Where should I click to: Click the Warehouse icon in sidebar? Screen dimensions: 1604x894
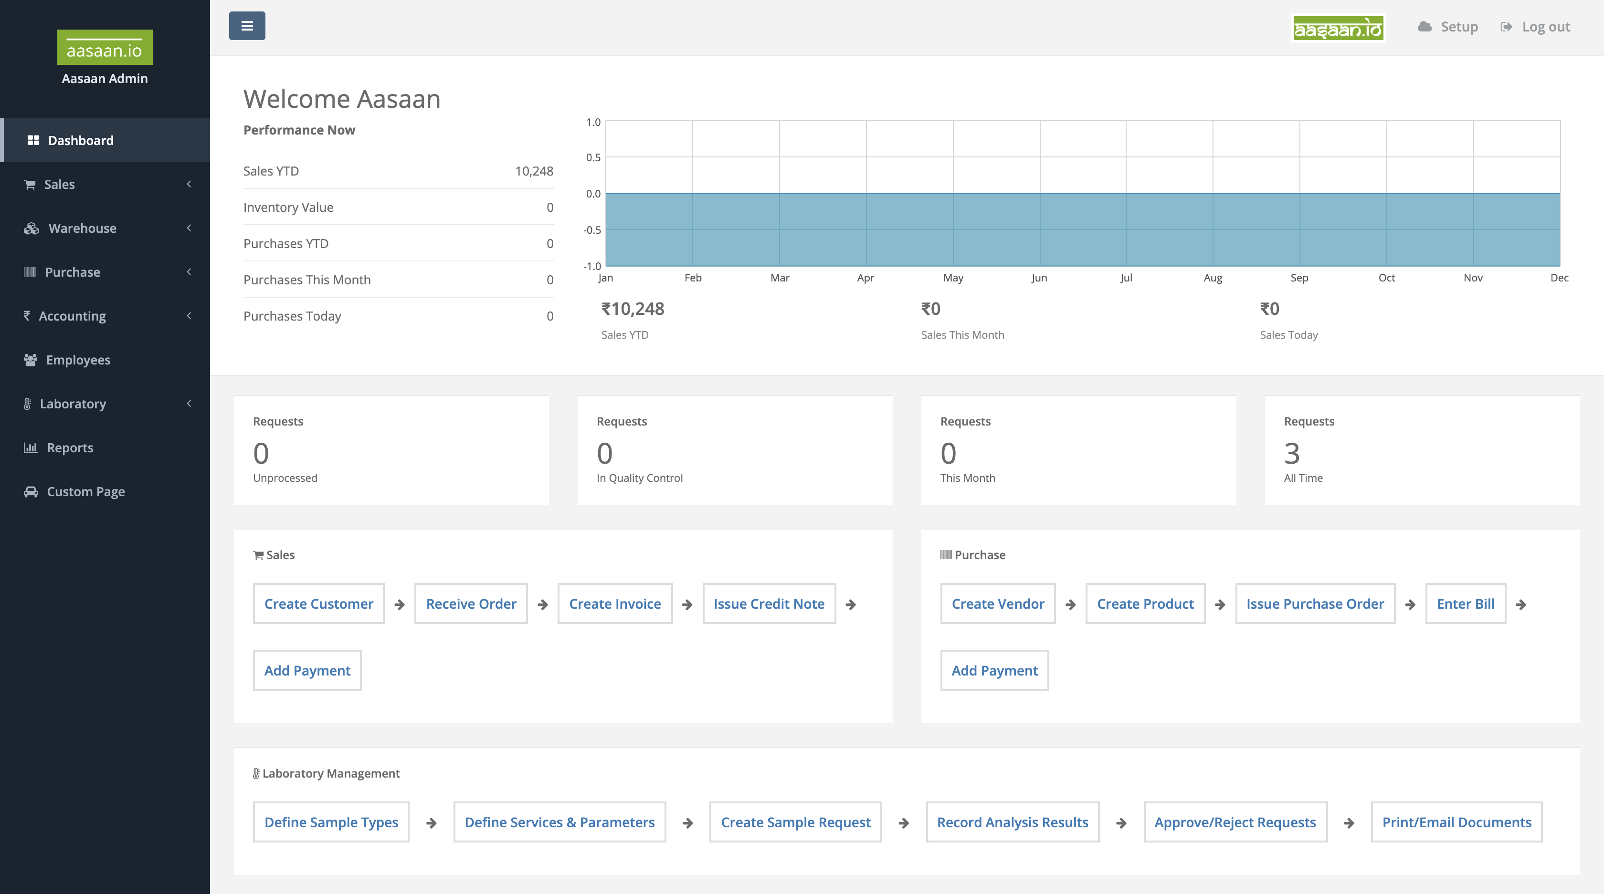30,228
